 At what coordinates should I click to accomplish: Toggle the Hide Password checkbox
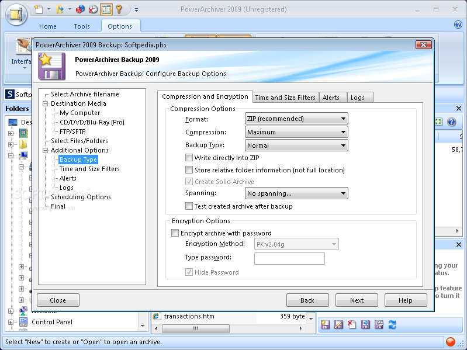pyautogui.click(x=189, y=272)
